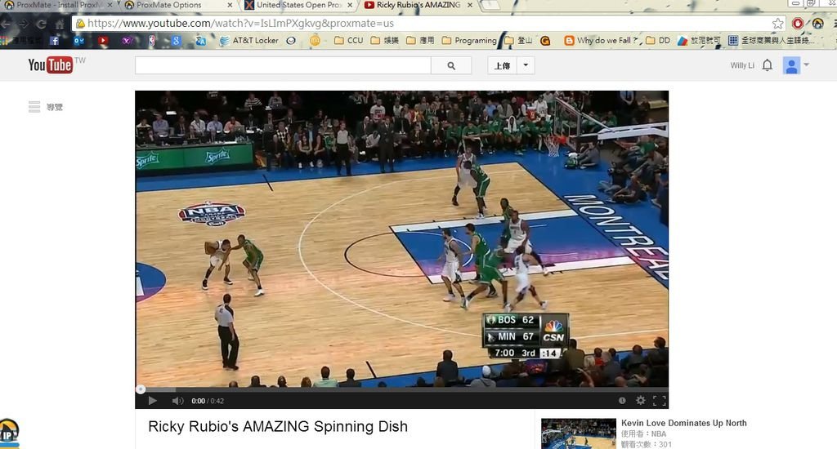Image resolution: width=837 pixels, height=449 pixels.
Task: Open the YouTube bookmark icon
Action: click(103, 41)
